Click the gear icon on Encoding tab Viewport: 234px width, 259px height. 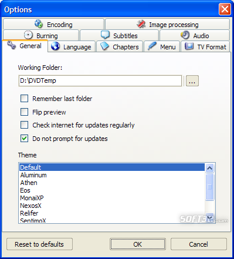(x=39, y=23)
